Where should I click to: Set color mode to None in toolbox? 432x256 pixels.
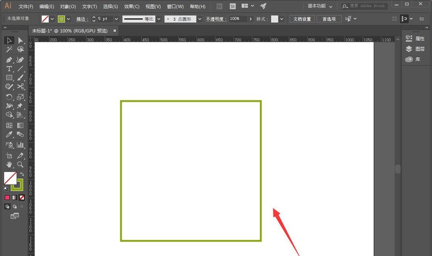[x=22, y=198]
